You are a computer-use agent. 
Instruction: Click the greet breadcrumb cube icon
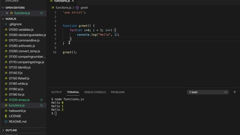(x=77, y=7)
